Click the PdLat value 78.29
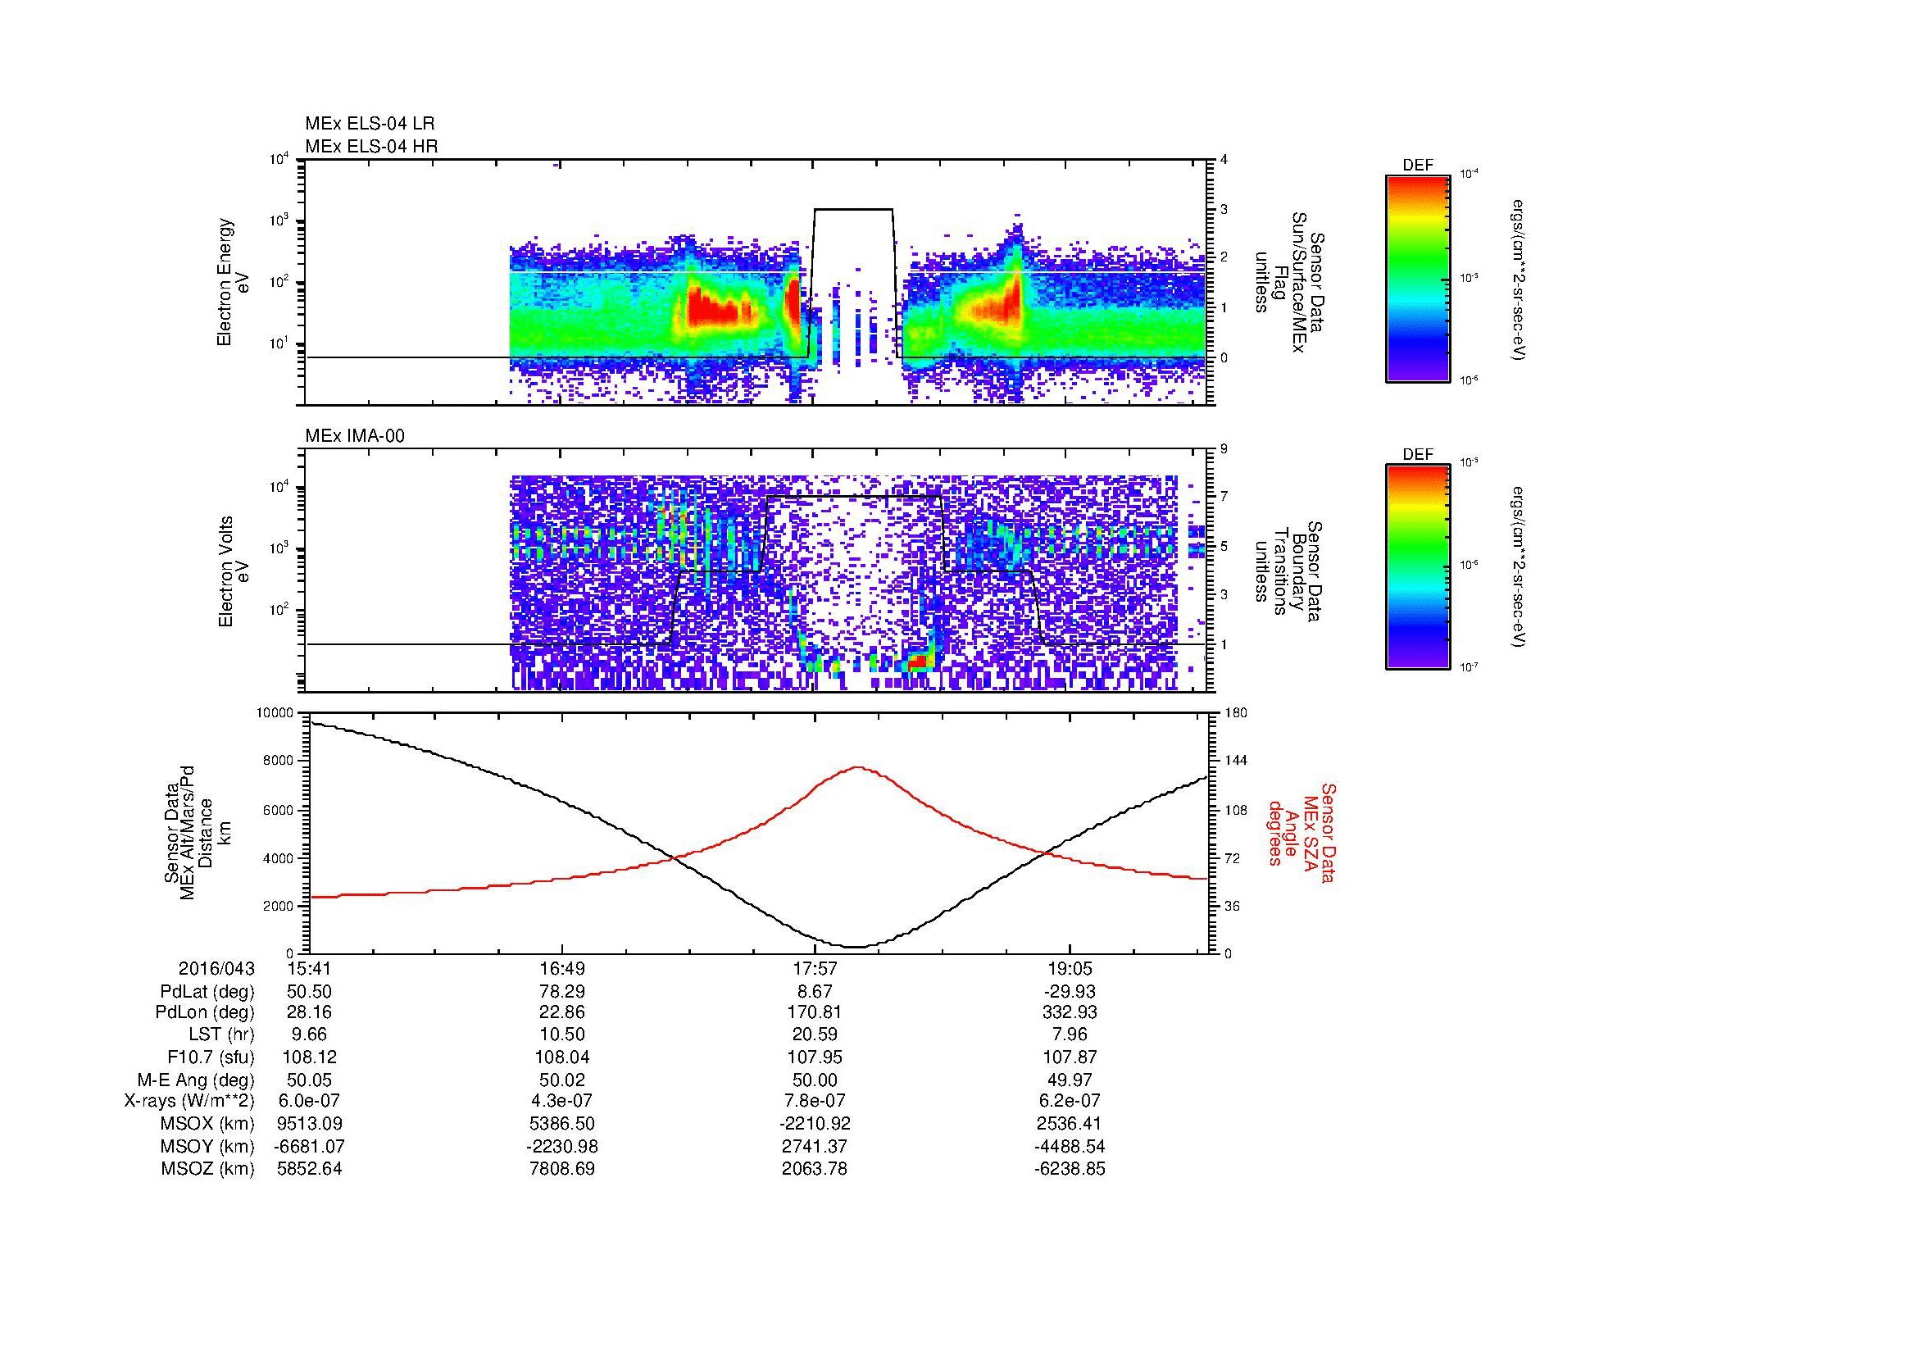Screen dimensions: 1917x1355 [562, 992]
